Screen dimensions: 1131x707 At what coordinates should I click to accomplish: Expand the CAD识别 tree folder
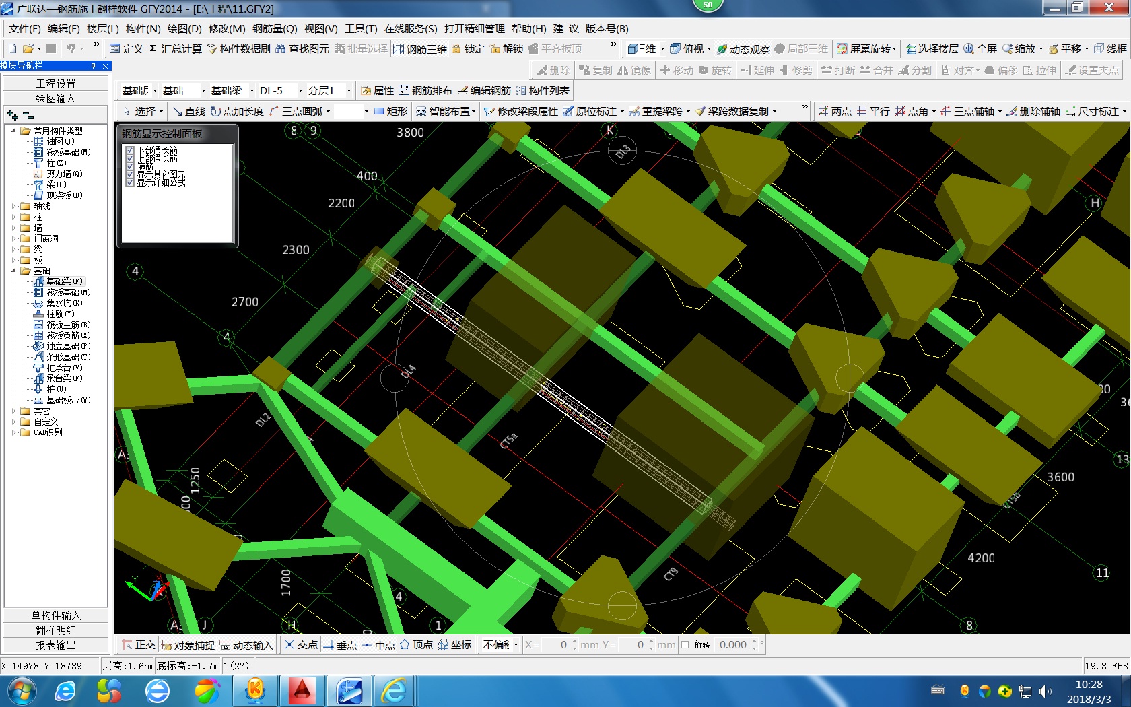[x=13, y=432]
